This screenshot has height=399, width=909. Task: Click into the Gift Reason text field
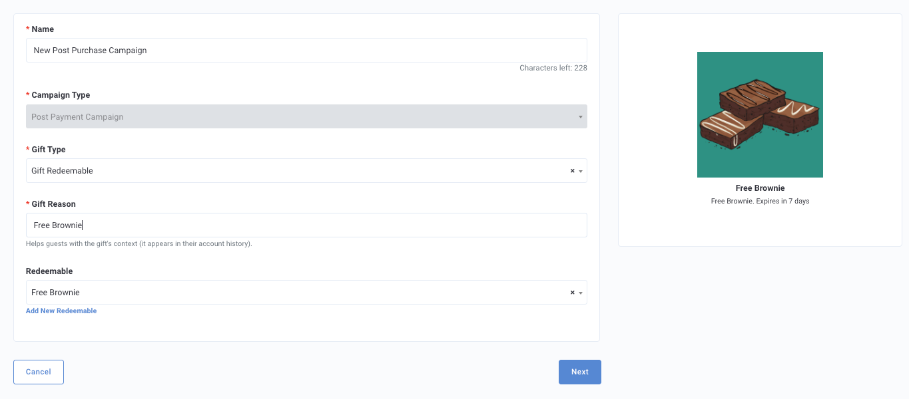click(306, 225)
